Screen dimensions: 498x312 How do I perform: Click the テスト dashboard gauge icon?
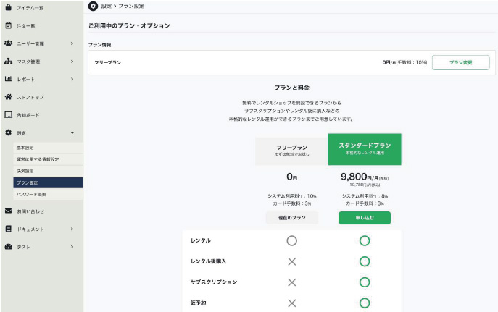pos(8,247)
